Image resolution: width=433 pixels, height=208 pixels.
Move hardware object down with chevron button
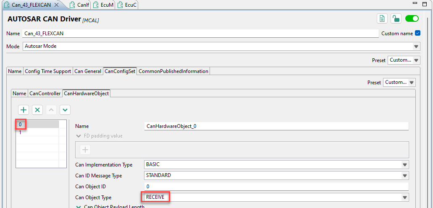click(x=65, y=110)
